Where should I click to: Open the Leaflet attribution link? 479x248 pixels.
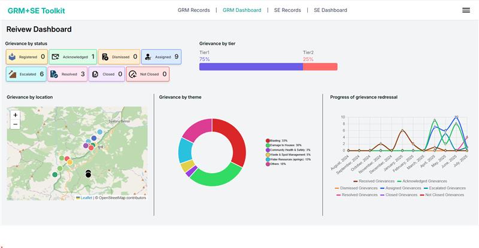coord(86,198)
